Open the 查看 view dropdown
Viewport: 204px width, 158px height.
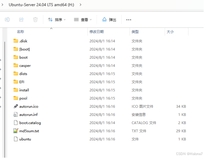pos(83,20)
